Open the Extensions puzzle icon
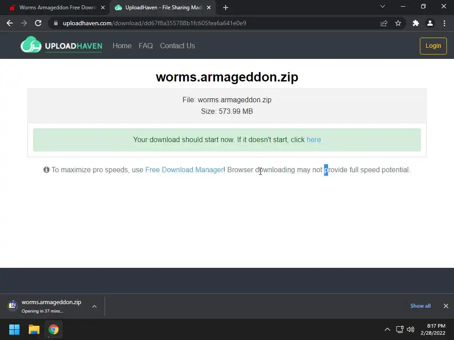 [x=416, y=23]
